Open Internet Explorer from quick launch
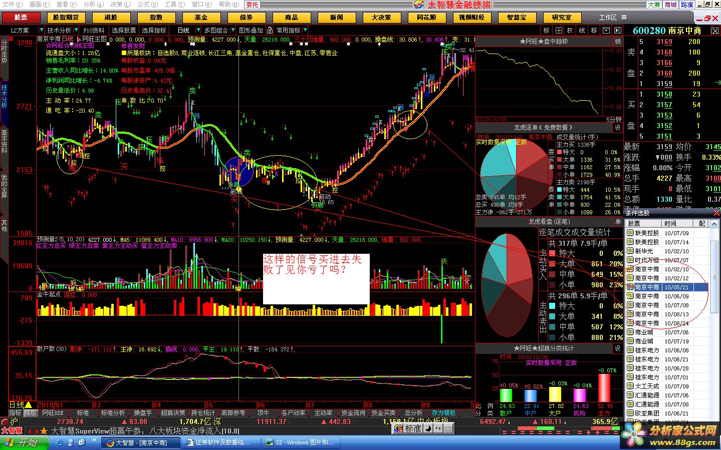This screenshot has height=450, width=721. 59,442
